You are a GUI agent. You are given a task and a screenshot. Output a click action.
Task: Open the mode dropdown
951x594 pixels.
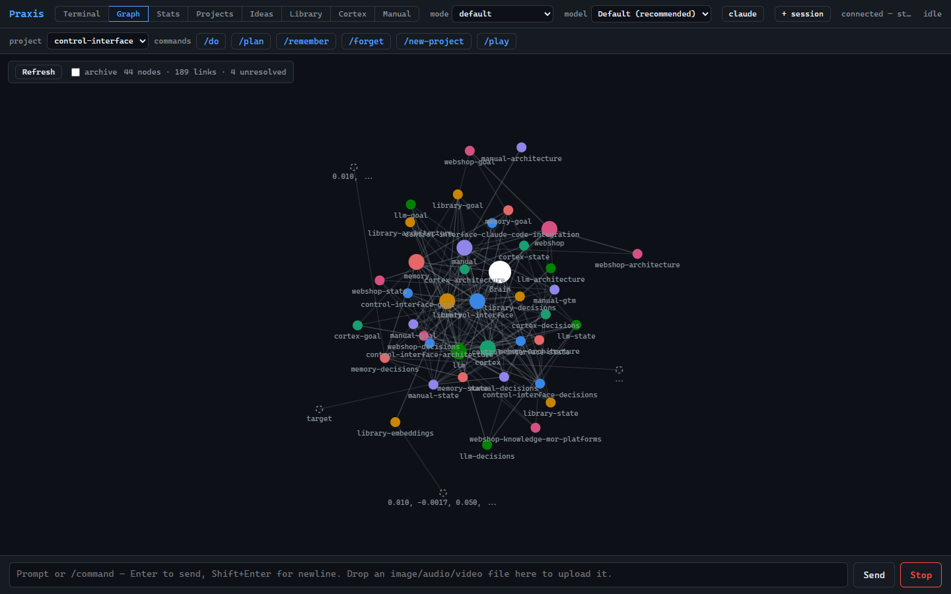coord(503,14)
